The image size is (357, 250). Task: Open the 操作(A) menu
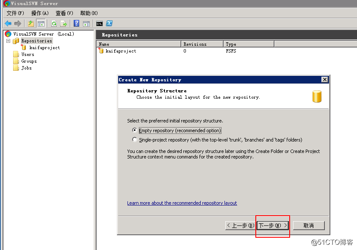click(x=40, y=13)
